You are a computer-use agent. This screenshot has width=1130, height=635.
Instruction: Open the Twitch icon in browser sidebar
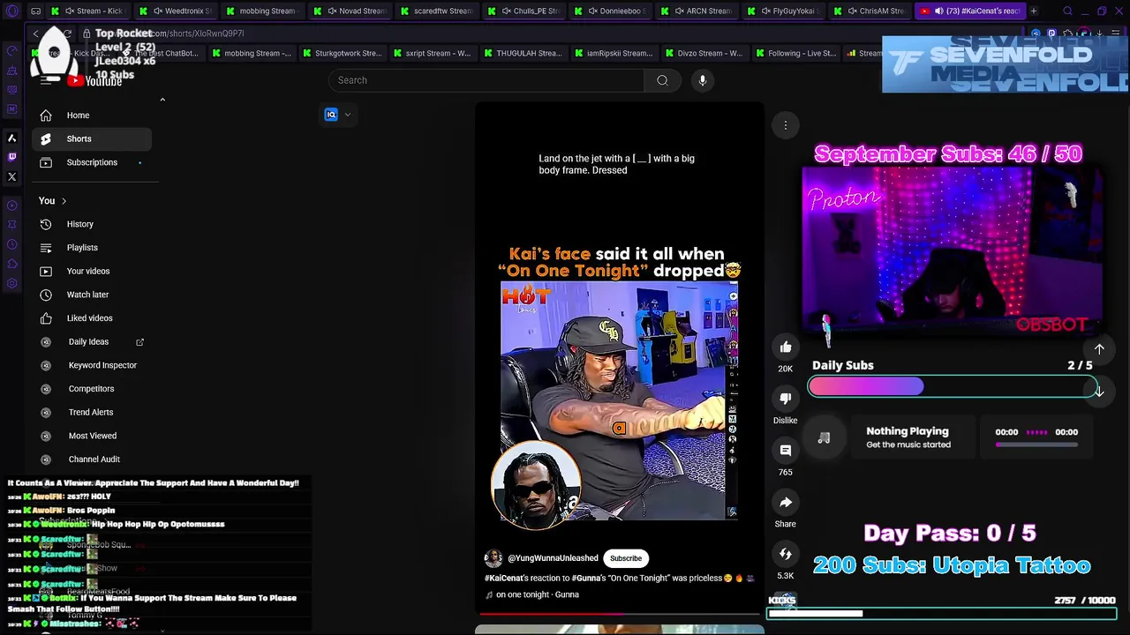click(11, 157)
